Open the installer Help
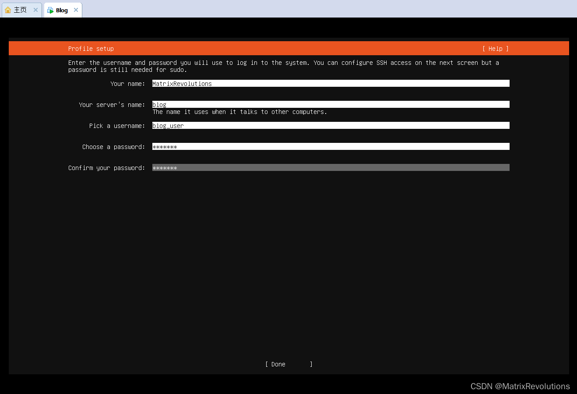The width and height of the screenshot is (577, 394). tap(496, 48)
